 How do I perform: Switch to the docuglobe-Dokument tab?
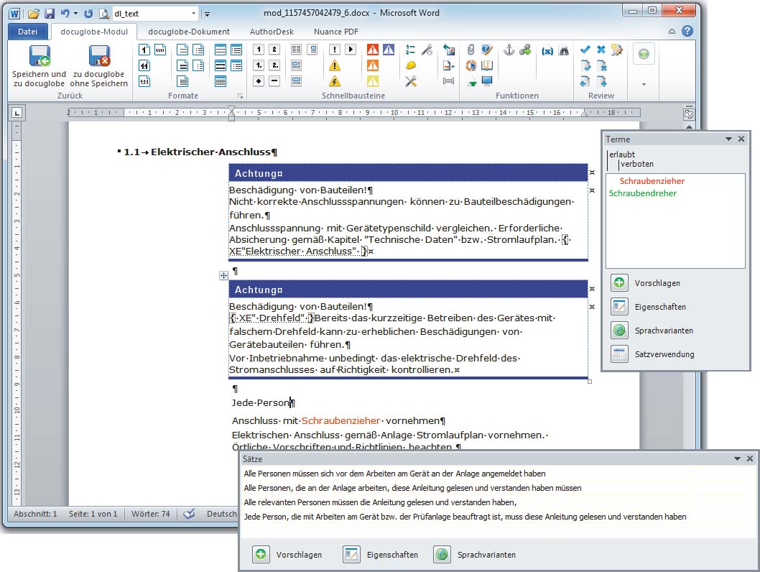[x=189, y=32]
